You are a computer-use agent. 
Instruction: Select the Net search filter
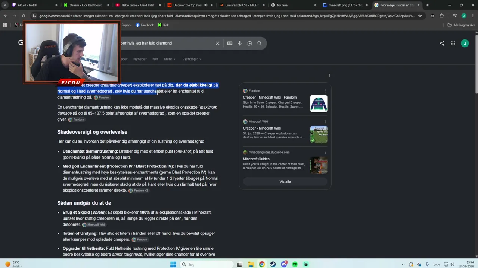pyautogui.click(x=155, y=59)
